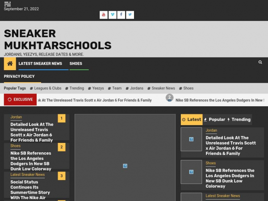Open sidebar article Nike SB References Los Angeles Dodgers
This screenshot has width=268, height=201.
click(x=230, y=178)
